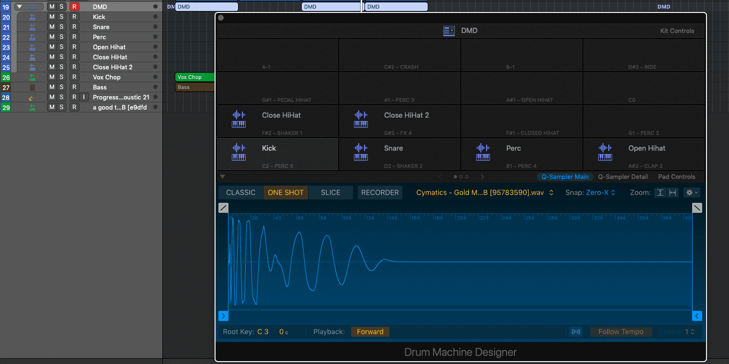The width and height of the screenshot is (729, 364).
Task: Select CLASSIC sampler mode
Action: coord(241,193)
